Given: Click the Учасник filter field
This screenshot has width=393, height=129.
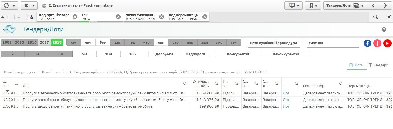Looking at the screenshot, I should click(332, 43).
